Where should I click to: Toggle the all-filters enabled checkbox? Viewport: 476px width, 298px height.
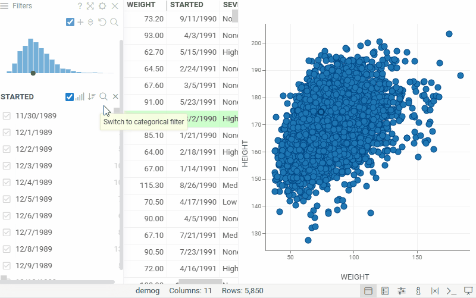[70, 22]
